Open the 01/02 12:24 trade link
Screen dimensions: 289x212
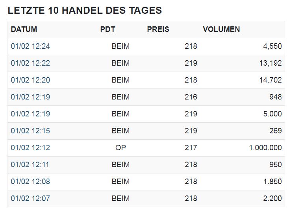coord(30,46)
